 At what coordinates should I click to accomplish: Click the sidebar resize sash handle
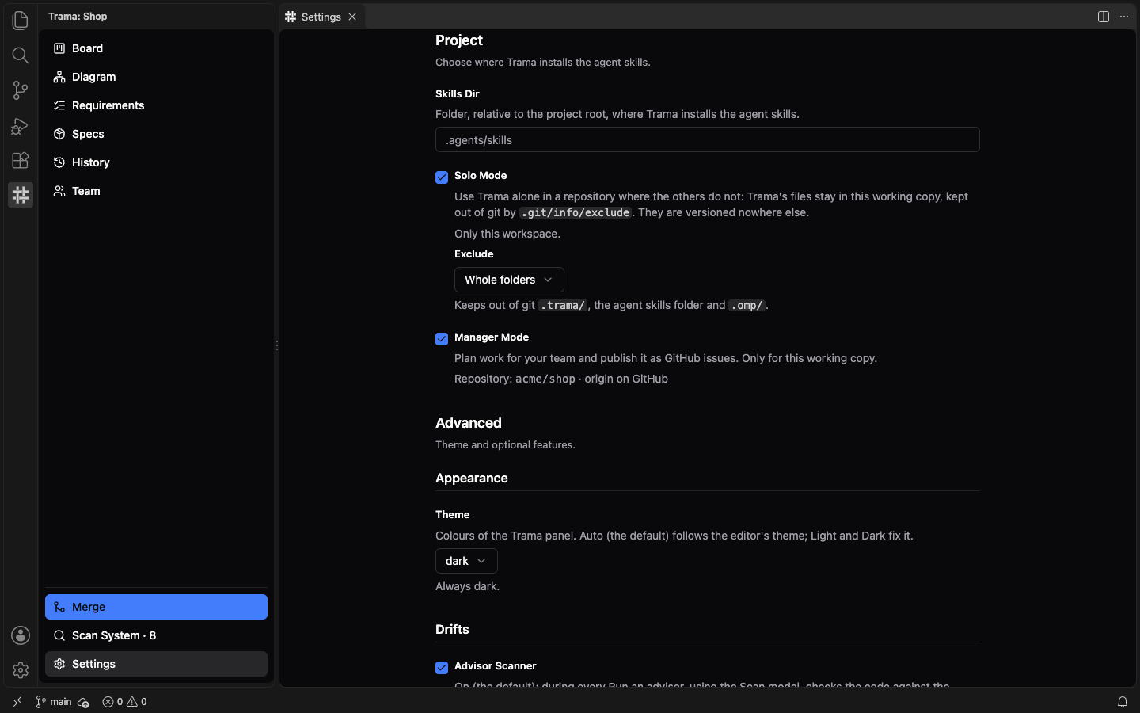coord(277,345)
